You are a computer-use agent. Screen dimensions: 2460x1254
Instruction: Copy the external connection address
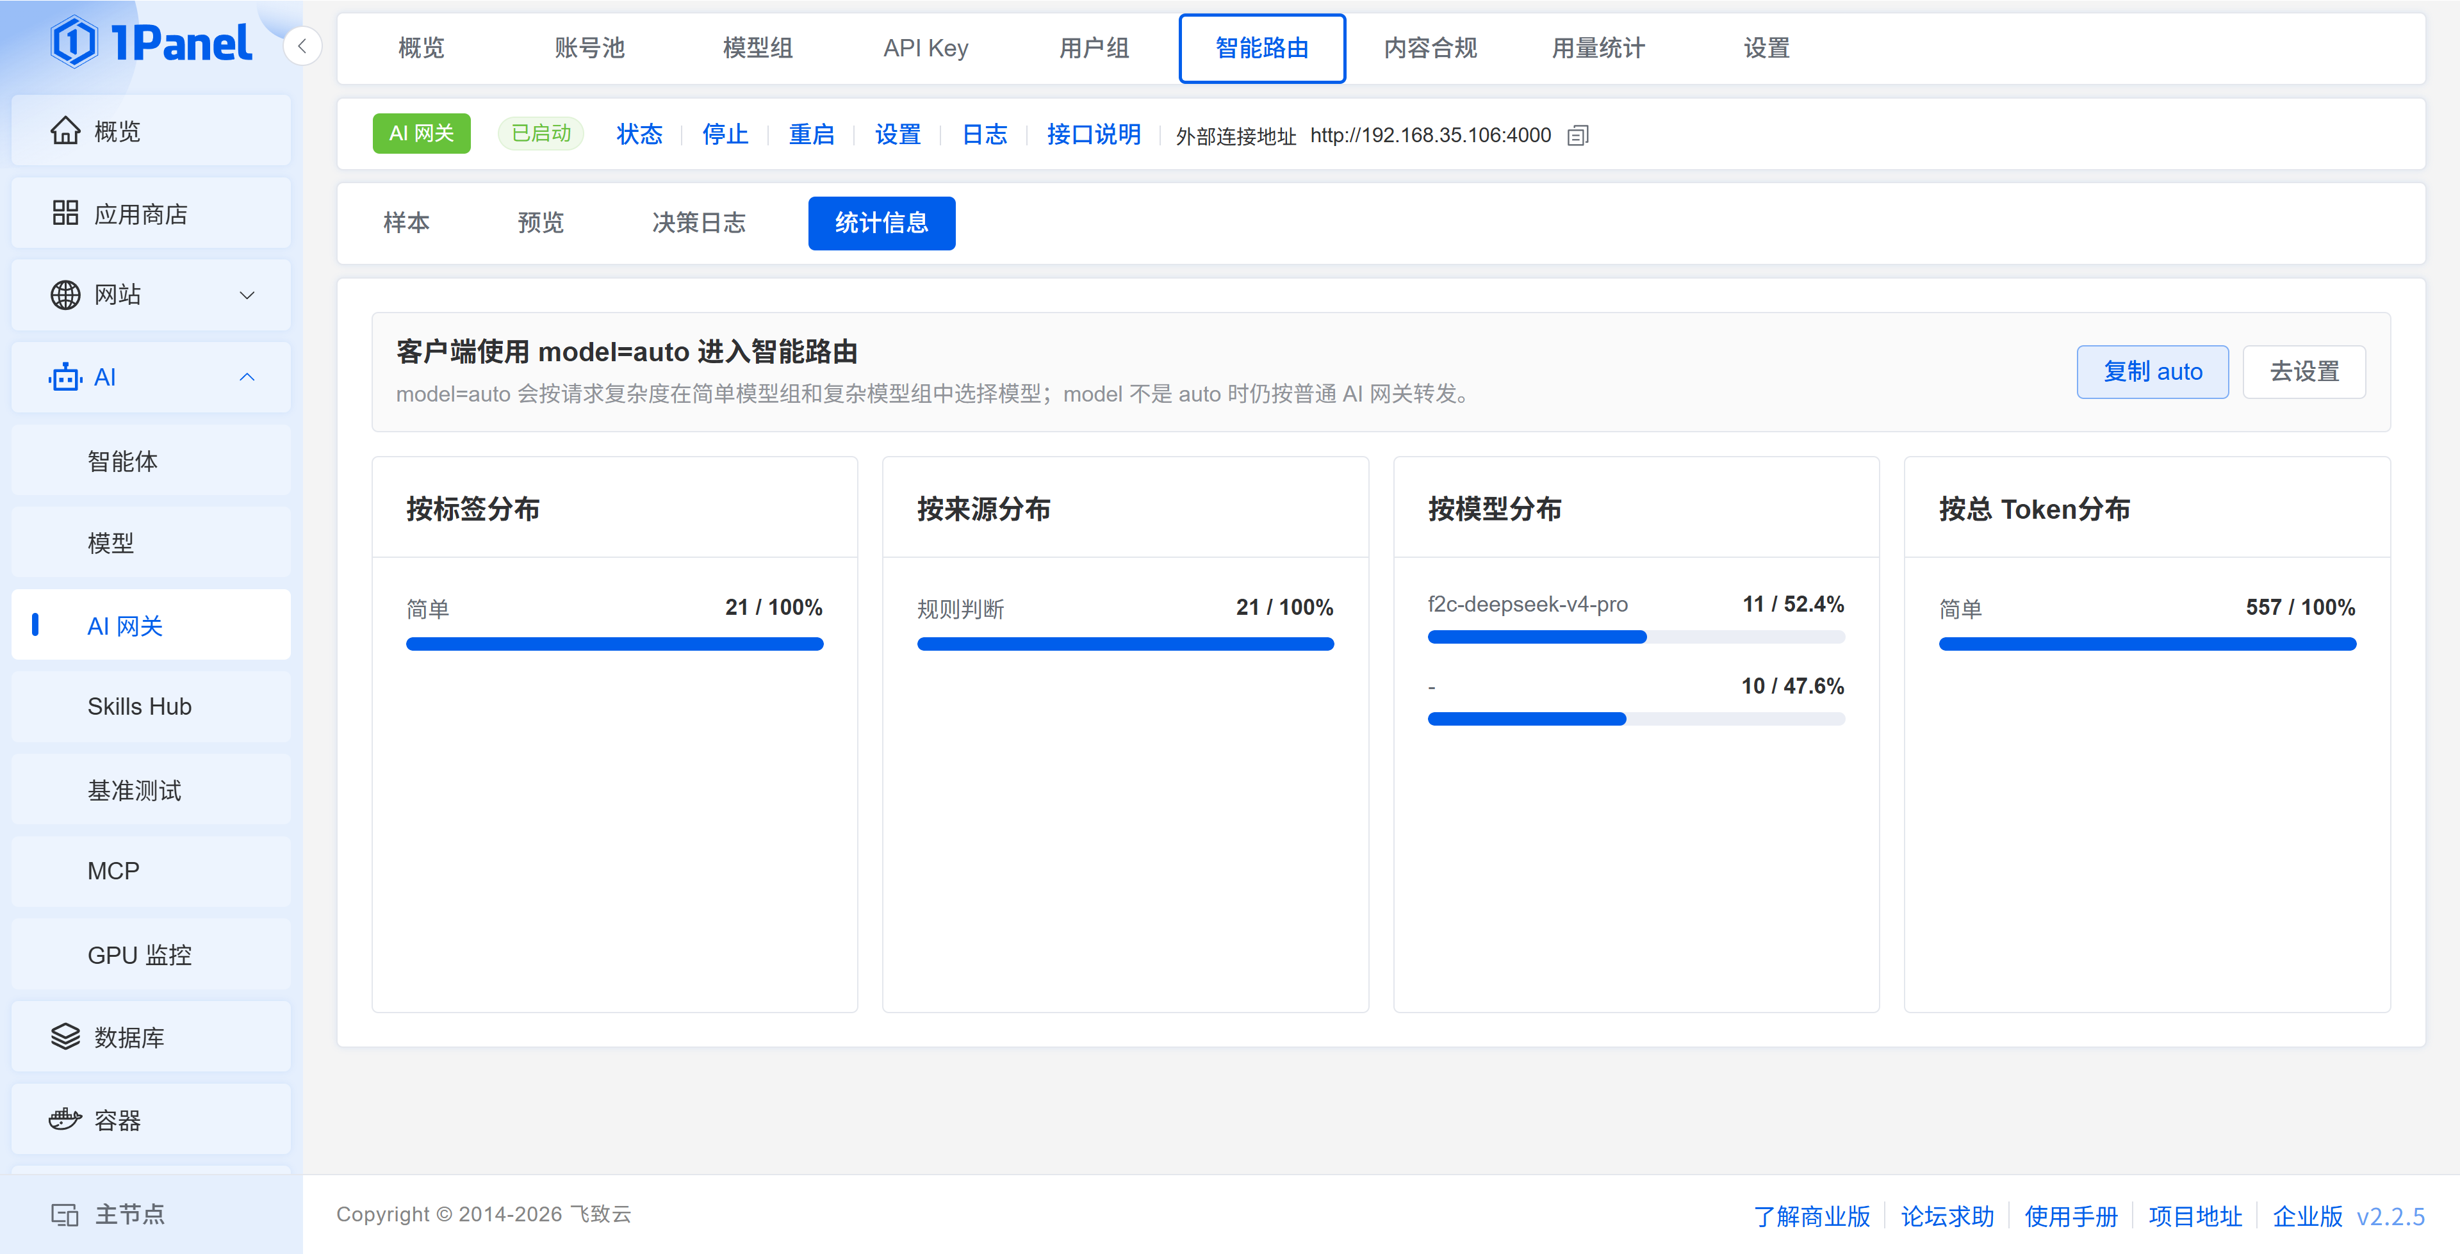(1578, 136)
